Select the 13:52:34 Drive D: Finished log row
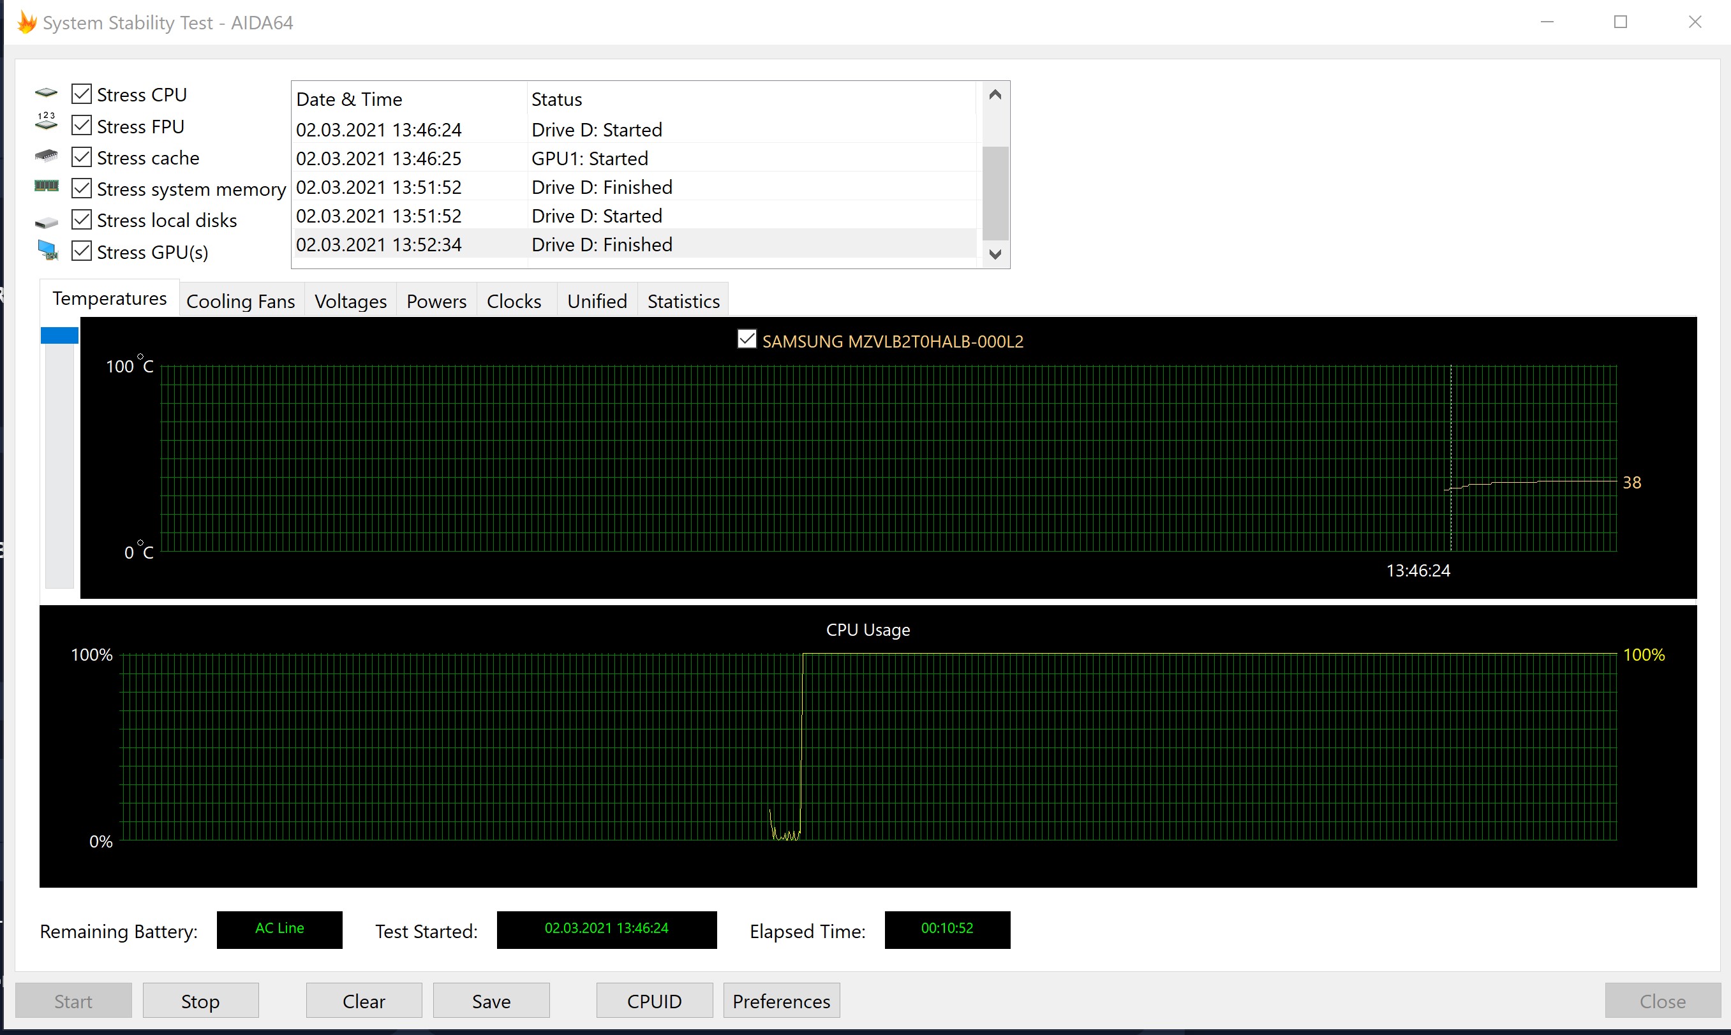The width and height of the screenshot is (1731, 1035). 635,244
